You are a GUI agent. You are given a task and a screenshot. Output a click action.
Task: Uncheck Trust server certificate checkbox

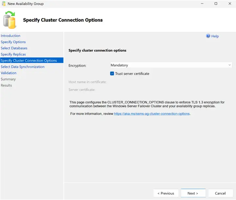pos(112,73)
